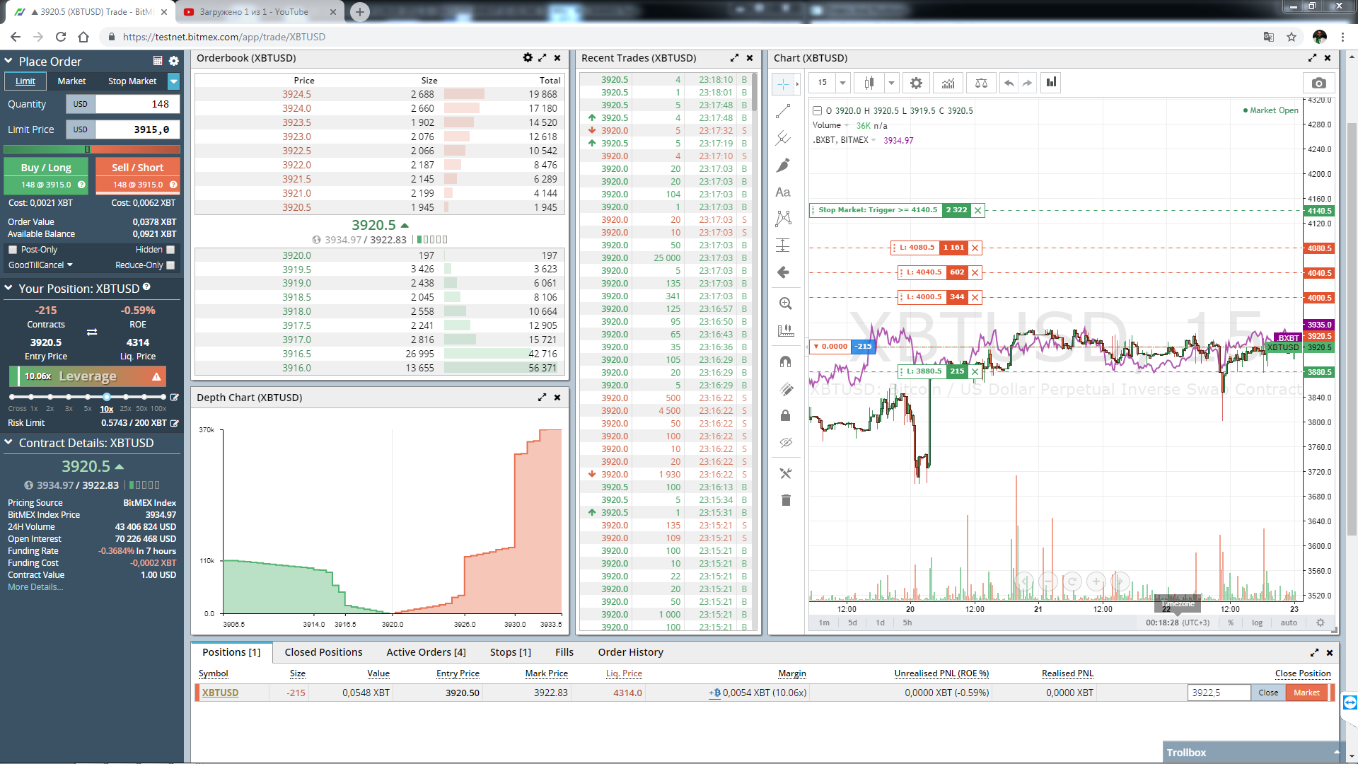Viewport: 1358px width, 764px height.
Task: Click the trash remove drawings icon
Action: click(785, 501)
